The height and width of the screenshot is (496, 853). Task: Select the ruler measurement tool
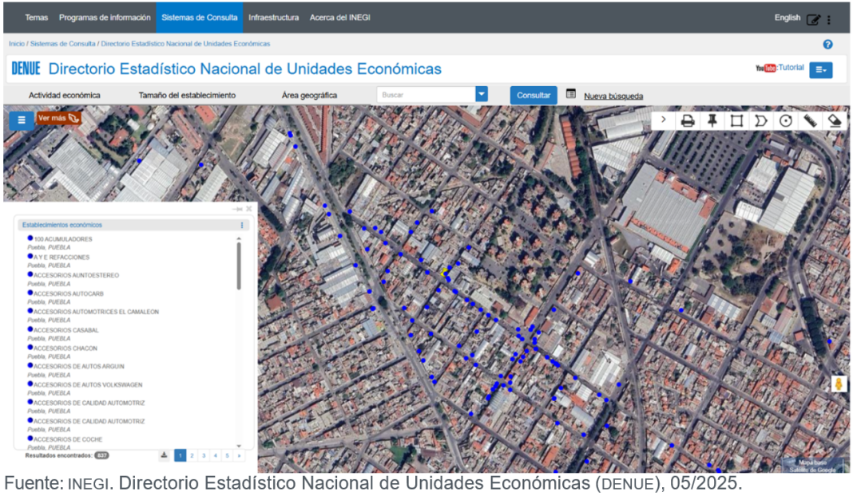point(810,120)
